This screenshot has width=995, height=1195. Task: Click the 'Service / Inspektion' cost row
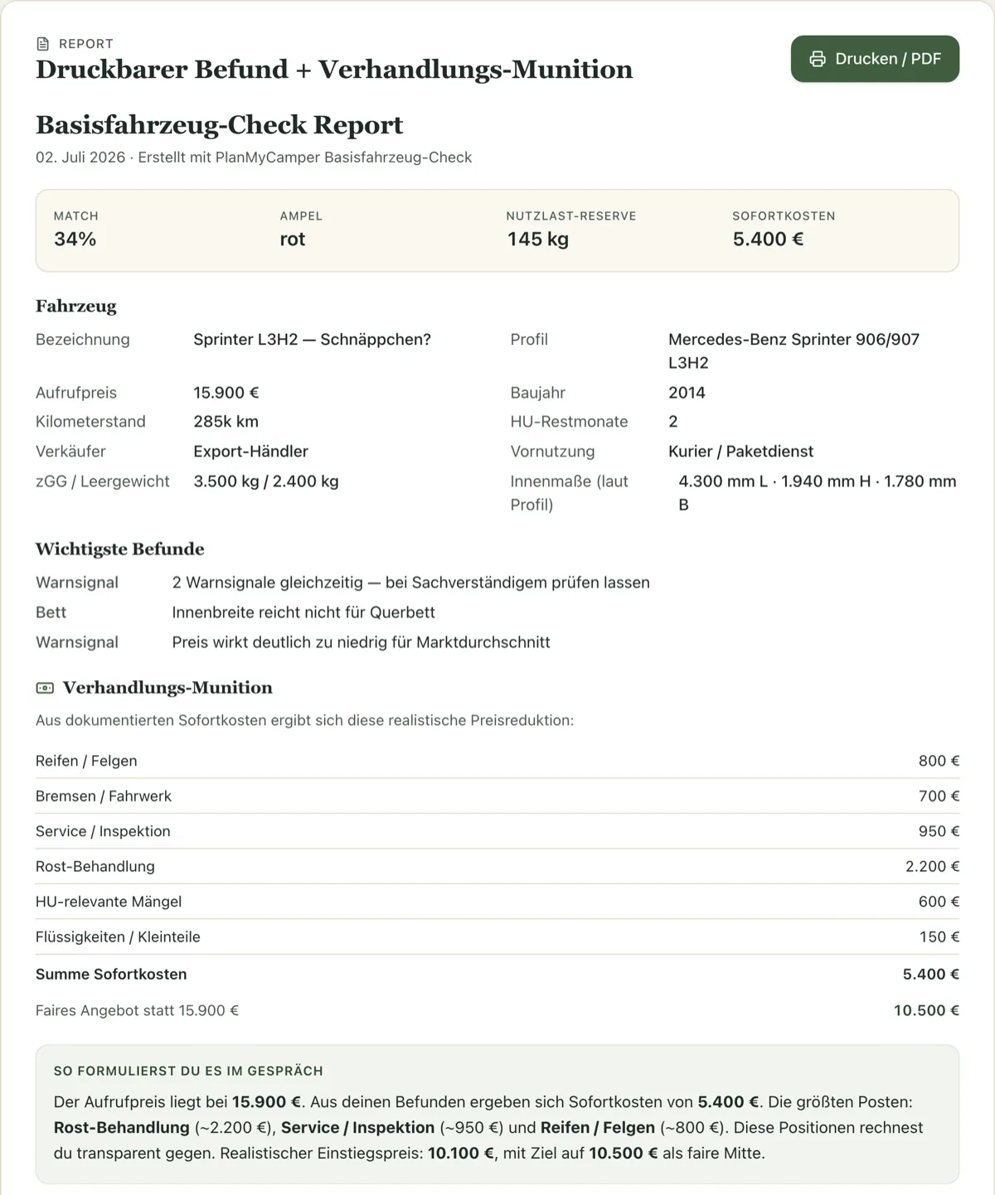[498, 831]
